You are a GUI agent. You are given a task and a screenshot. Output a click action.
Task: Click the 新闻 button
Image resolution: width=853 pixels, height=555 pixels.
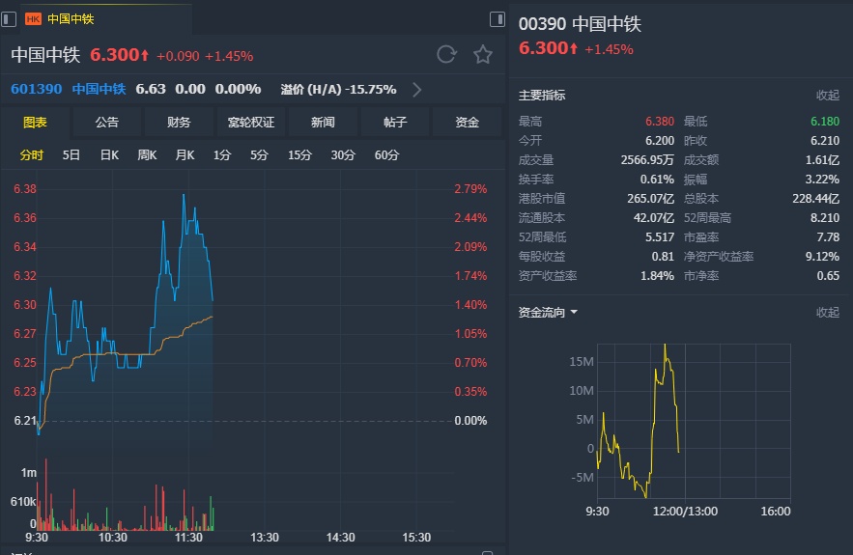pyautogui.click(x=323, y=123)
